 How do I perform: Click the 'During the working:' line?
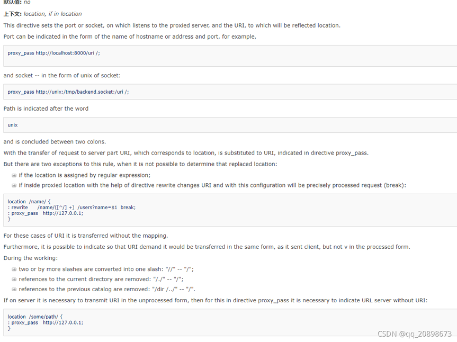pyautogui.click(x=30, y=258)
